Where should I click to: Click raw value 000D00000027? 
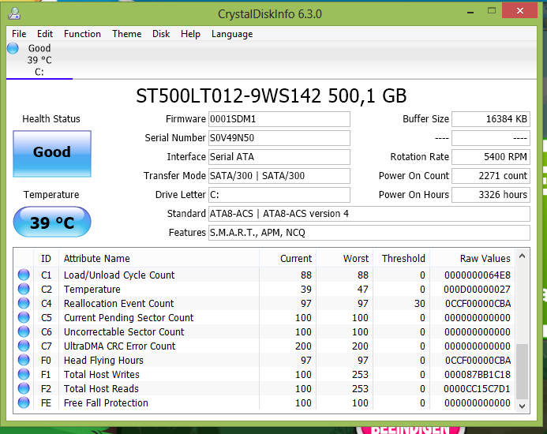pos(477,290)
